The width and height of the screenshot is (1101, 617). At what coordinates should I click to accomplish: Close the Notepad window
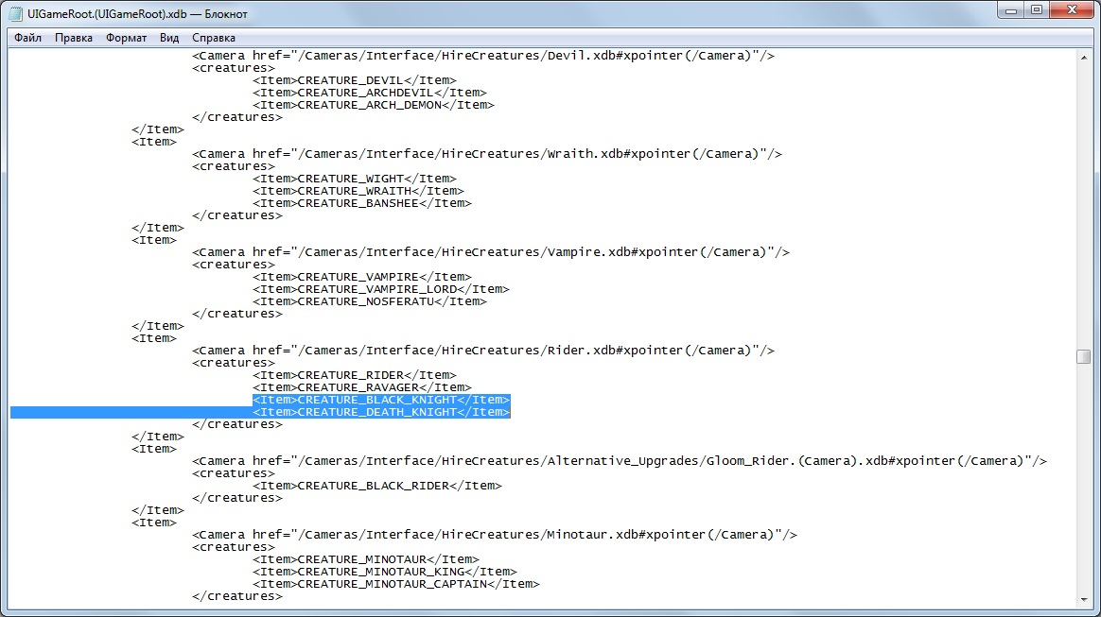pyautogui.click(x=1073, y=10)
